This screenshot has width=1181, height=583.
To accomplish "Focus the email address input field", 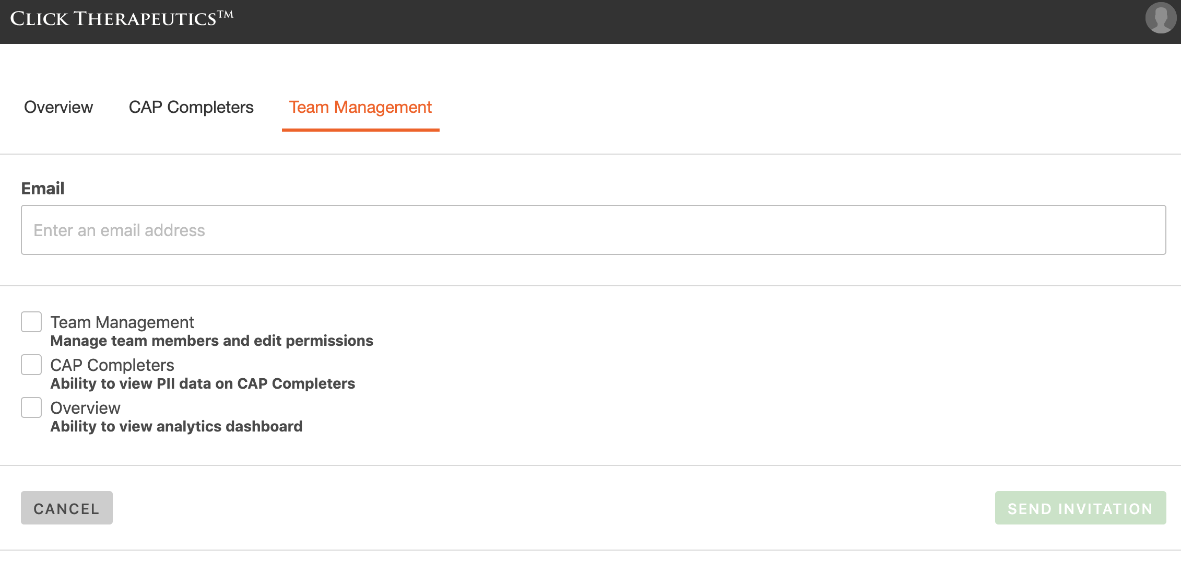I will click(593, 230).
